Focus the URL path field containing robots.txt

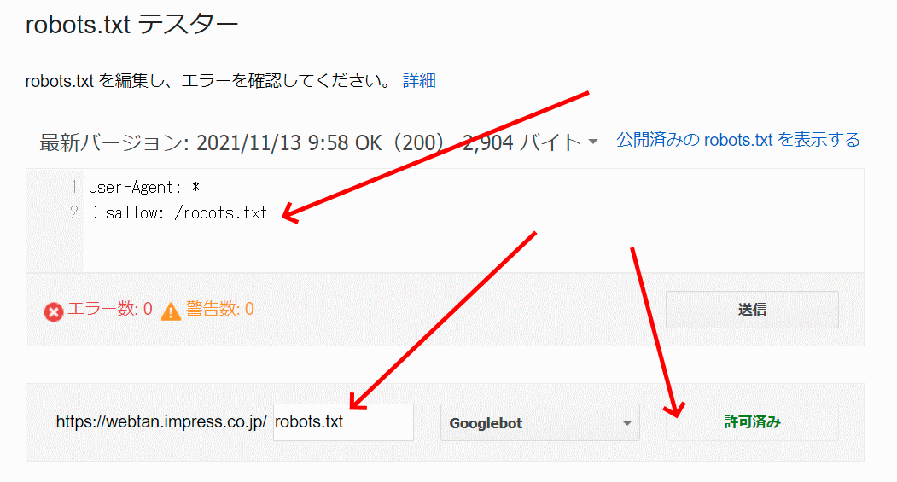(x=343, y=422)
